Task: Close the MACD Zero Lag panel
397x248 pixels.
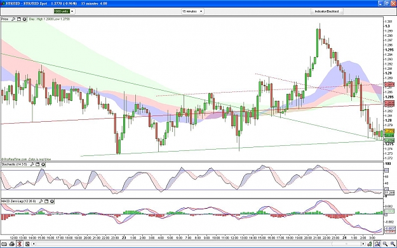Action: pyautogui.click(x=52, y=201)
